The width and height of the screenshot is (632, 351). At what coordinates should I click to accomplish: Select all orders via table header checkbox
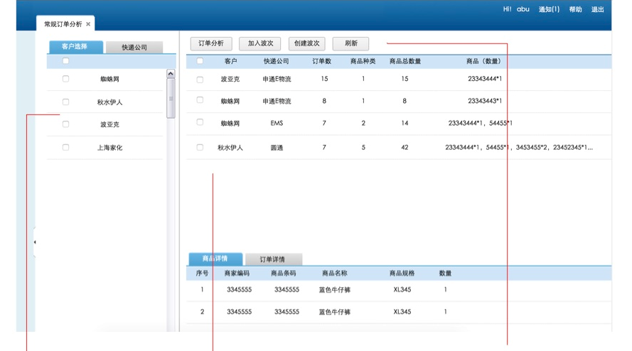click(x=200, y=61)
